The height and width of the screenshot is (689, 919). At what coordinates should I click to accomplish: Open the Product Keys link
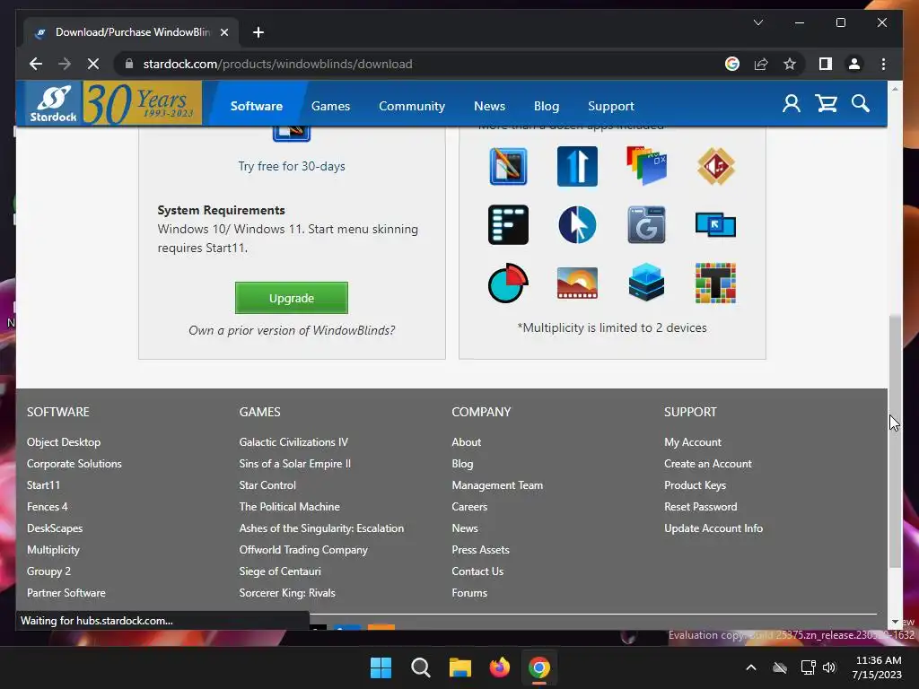[x=695, y=485]
